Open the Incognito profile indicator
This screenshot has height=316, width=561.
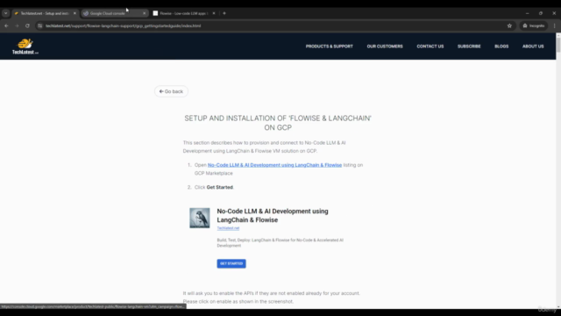[x=534, y=25]
